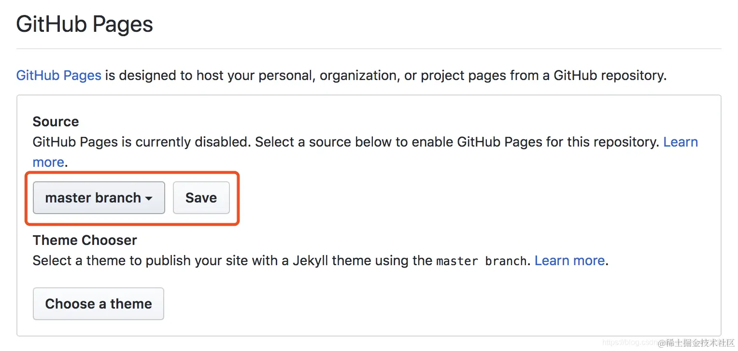Click the large GitHub Pages page heading

85,24
